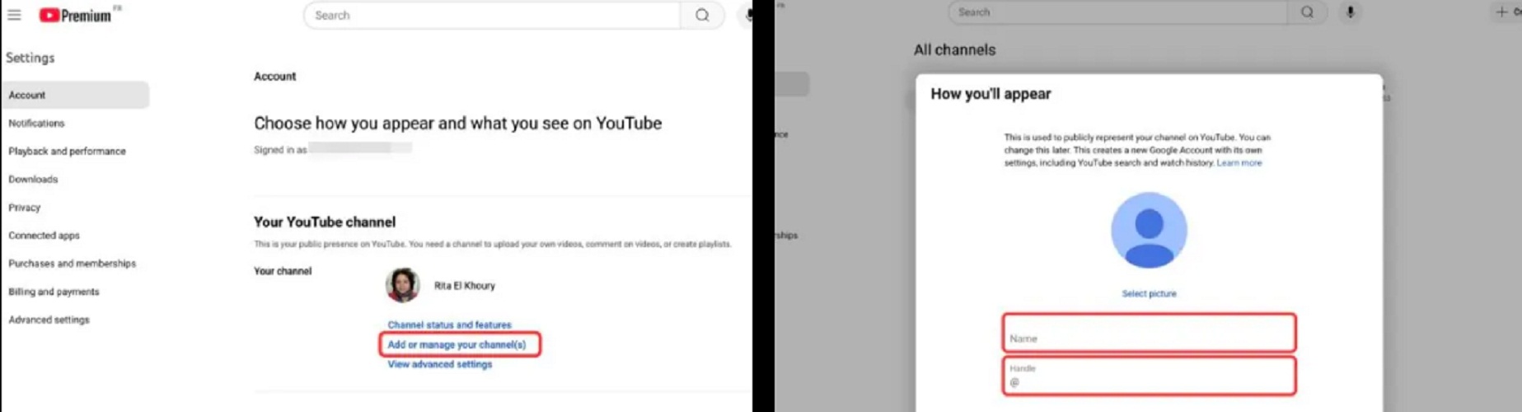Click Rita El Khoury's profile photo
Screen dimensions: 1522x412
[403, 285]
